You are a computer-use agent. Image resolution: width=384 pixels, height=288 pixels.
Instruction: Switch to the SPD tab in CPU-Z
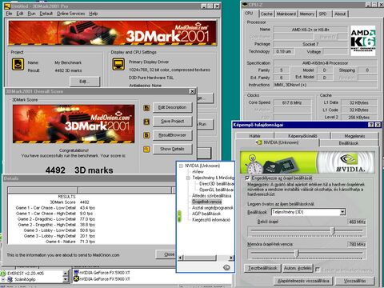[322, 14]
